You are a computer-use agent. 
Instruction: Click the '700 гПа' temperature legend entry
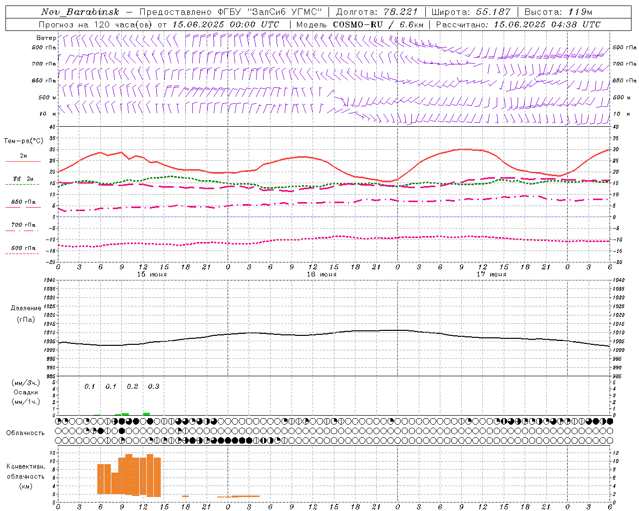click(23, 225)
